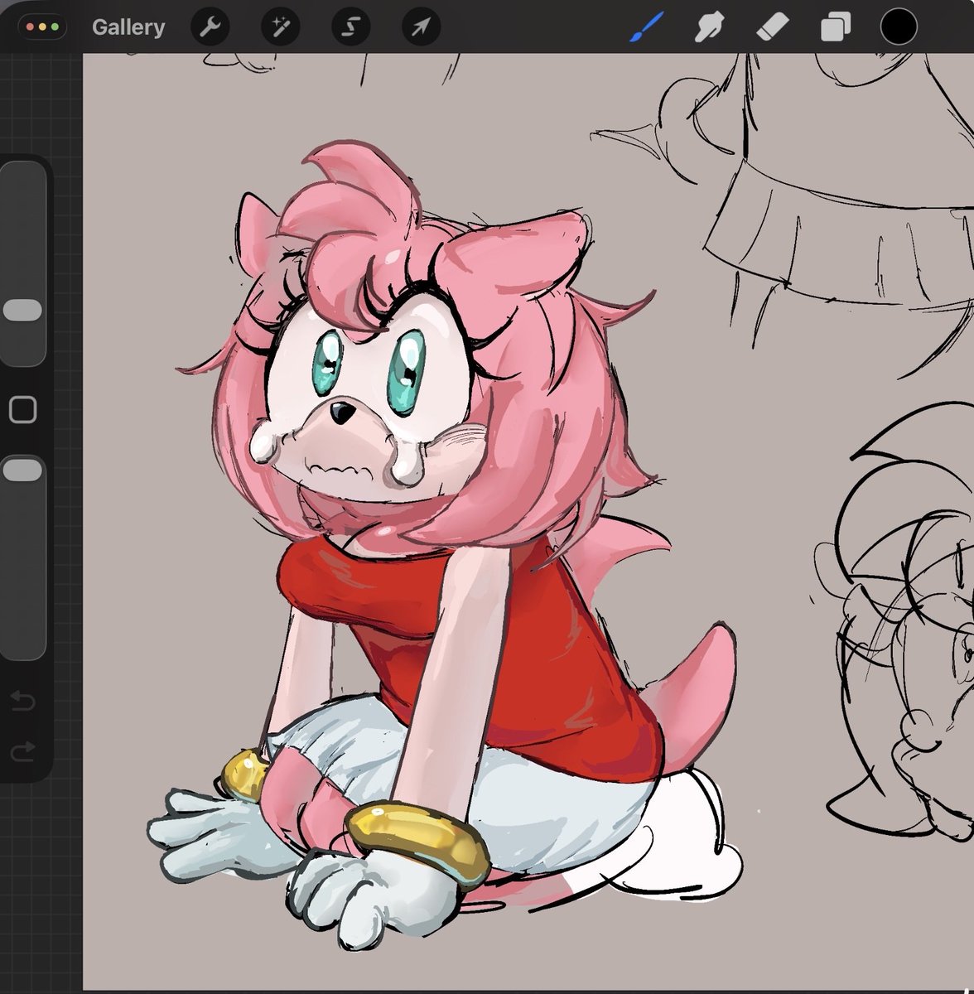
Task: Adjust the brush size slider handle
Action: 22,310
